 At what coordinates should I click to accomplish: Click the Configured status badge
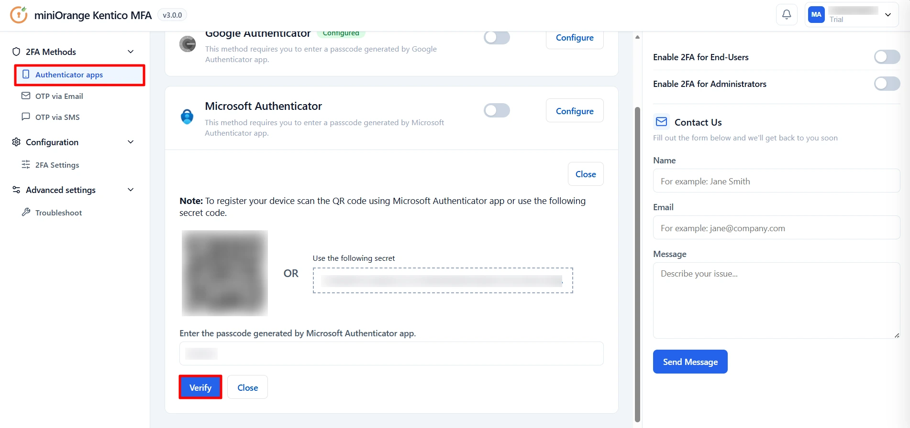pyautogui.click(x=341, y=33)
